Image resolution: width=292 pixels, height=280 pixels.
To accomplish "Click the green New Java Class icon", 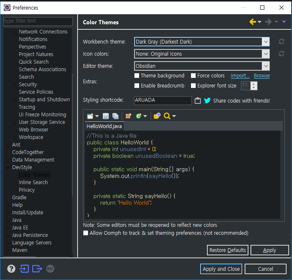I will [139, 116].
